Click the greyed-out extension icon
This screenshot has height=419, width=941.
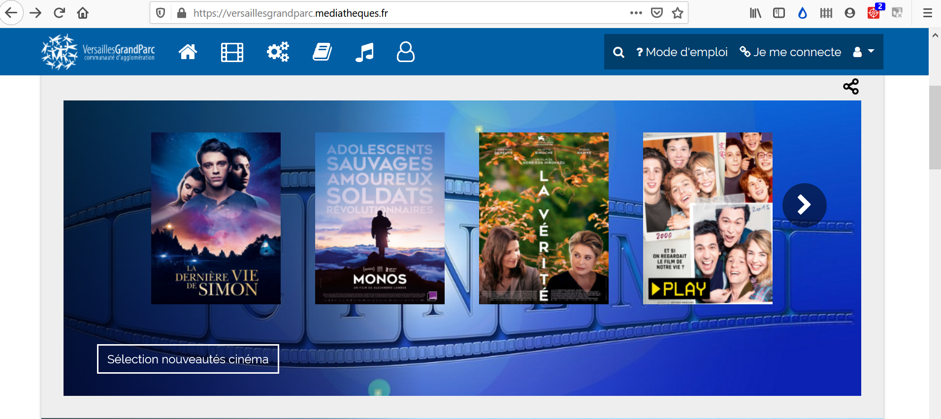897,13
